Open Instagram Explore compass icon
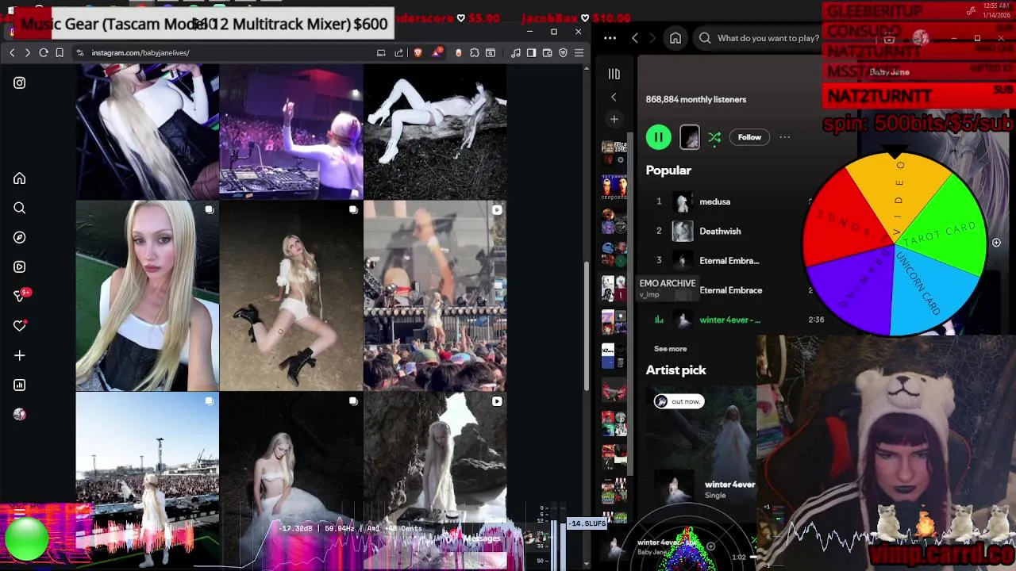 pyautogui.click(x=20, y=237)
